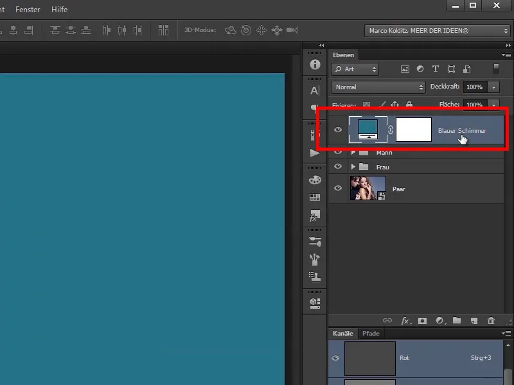
Task: Select the Ebenen panel tab
Action: tap(343, 55)
